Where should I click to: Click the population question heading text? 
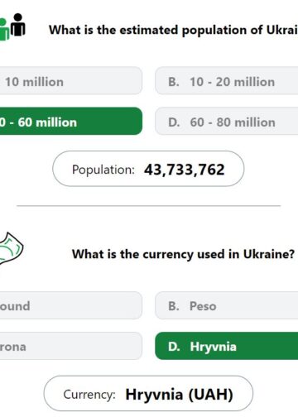point(173,30)
